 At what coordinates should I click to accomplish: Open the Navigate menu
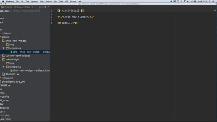tap(34, 1)
